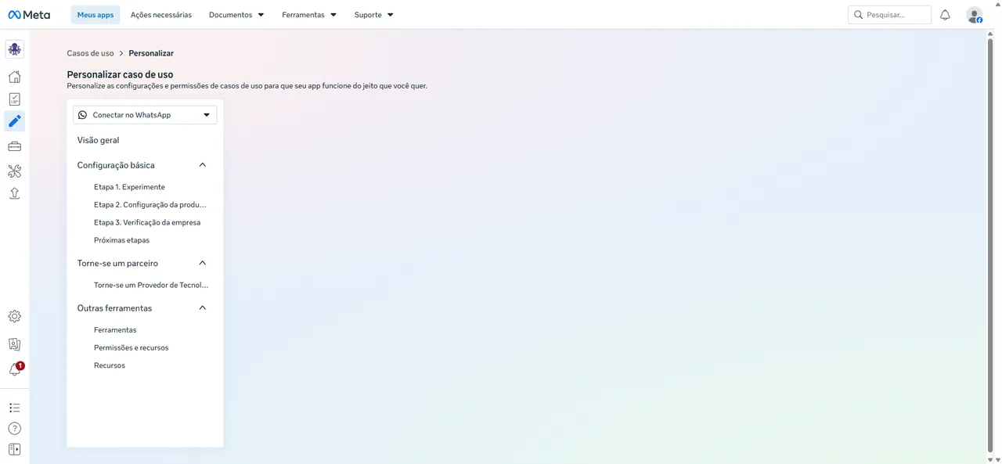1002x464 pixels.
Task: Collapse the Torne-se um parceiro section
Action: pyautogui.click(x=203, y=263)
